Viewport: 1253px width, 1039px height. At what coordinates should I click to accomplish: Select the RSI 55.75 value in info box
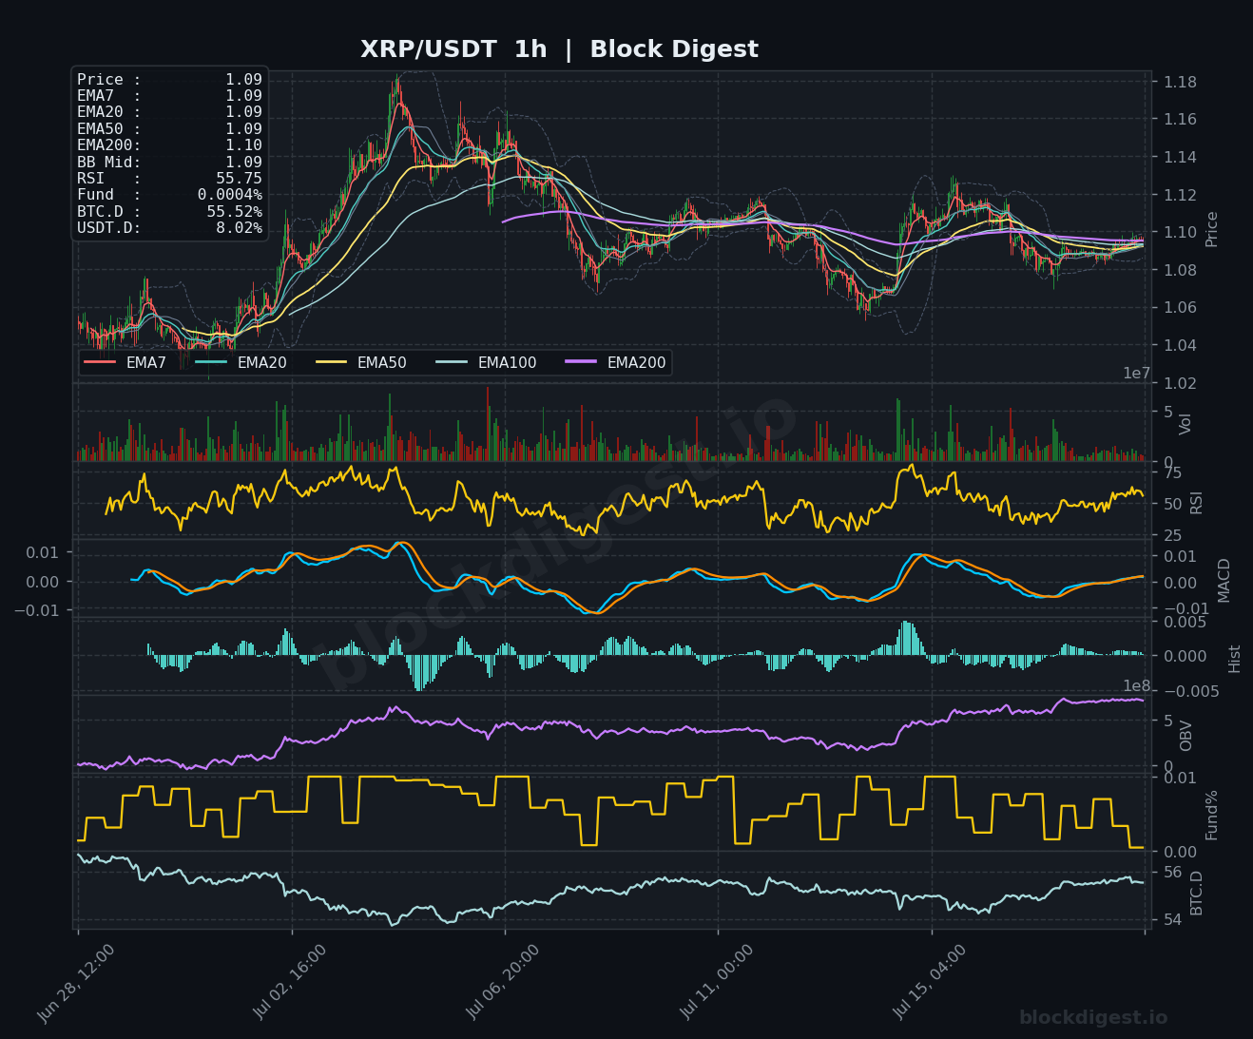(x=239, y=179)
